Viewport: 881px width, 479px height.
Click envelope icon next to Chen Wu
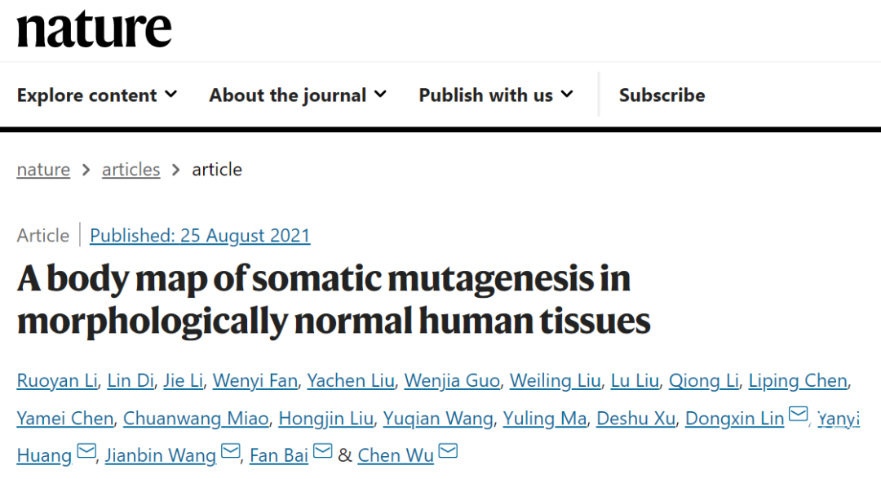[448, 450]
